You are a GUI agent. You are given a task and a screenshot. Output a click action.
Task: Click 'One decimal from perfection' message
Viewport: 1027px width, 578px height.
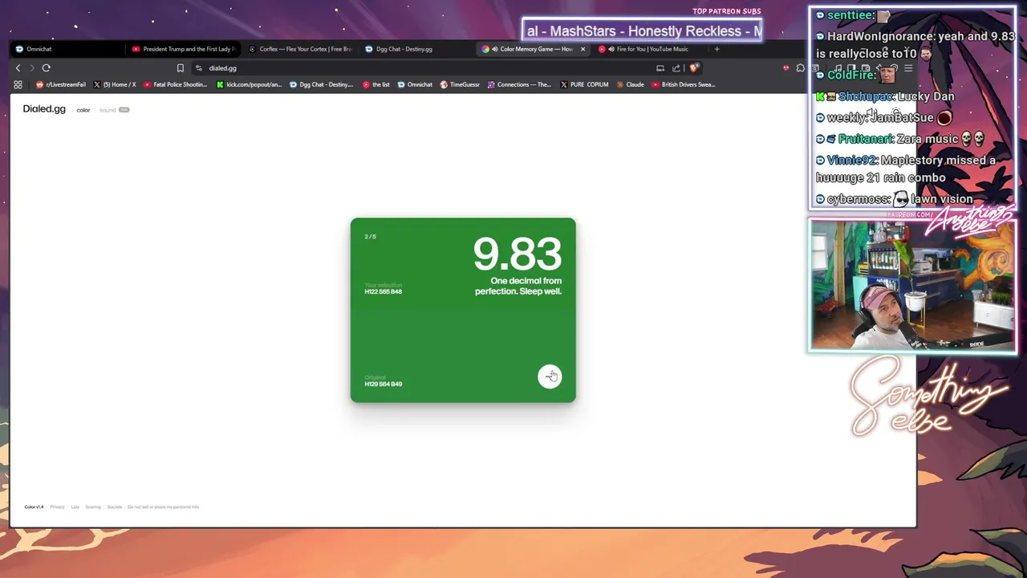[x=518, y=286]
